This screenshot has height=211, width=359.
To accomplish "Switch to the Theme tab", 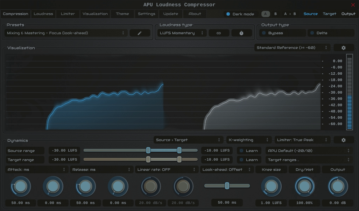I will pyautogui.click(x=122, y=14).
